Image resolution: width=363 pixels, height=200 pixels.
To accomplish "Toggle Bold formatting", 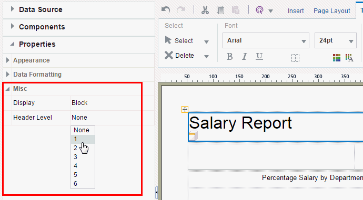I will (x=229, y=56).
